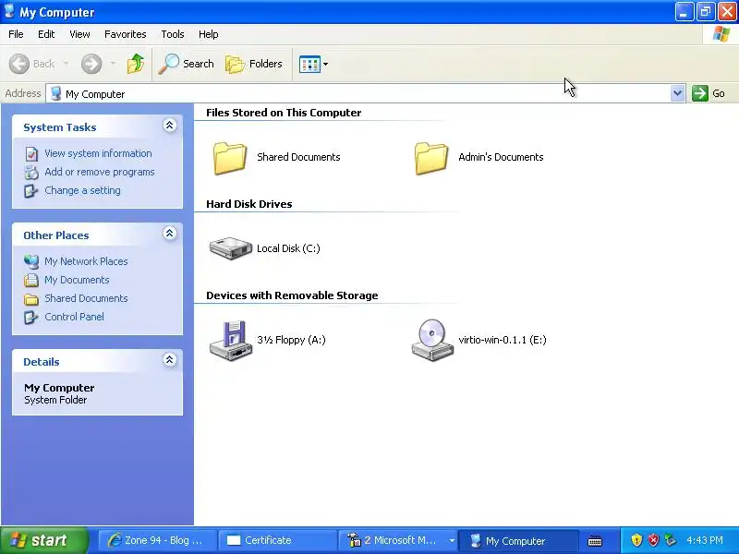This screenshot has width=739, height=554.
Task: Select the Local Disk (C:) drive icon
Action: click(x=230, y=248)
